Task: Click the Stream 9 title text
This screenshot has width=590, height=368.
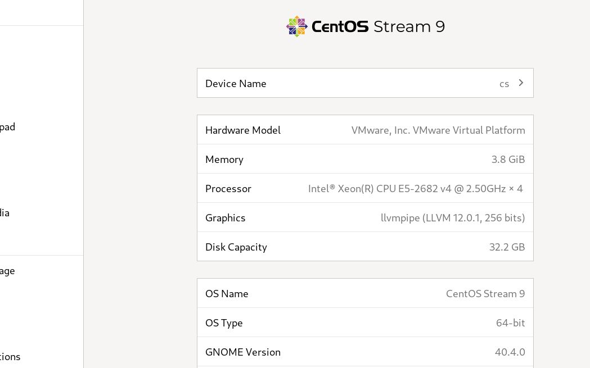Action: 409,26
